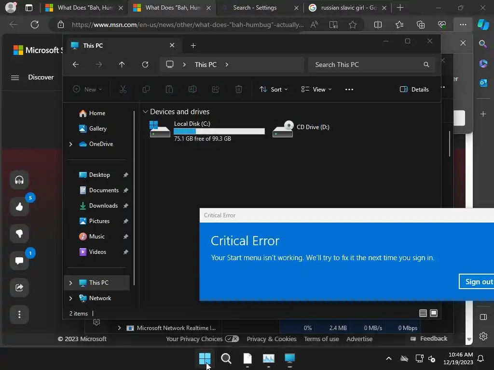This screenshot has height=370, width=494.
Task: Click the date and time clock in taskbar
Action: coord(458,358)
